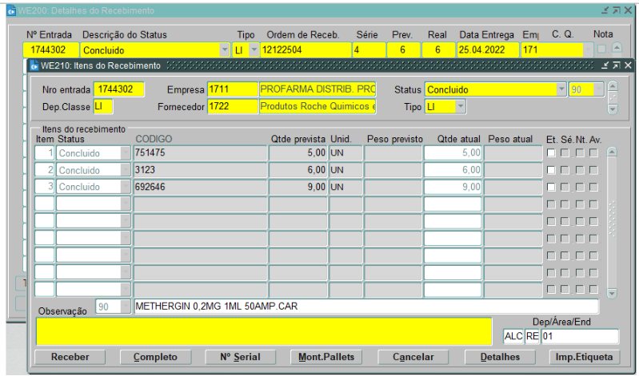Maximize the WE200 Detalhes do Recebimento window
Image resolution: width=639 pixels, height=376 pixels.
(x=617, y=10)
